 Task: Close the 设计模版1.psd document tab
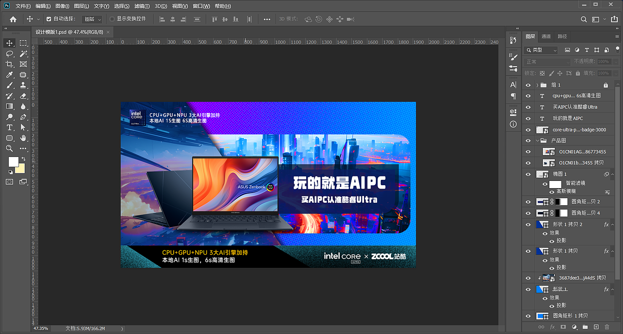click(x=108, y=32)
